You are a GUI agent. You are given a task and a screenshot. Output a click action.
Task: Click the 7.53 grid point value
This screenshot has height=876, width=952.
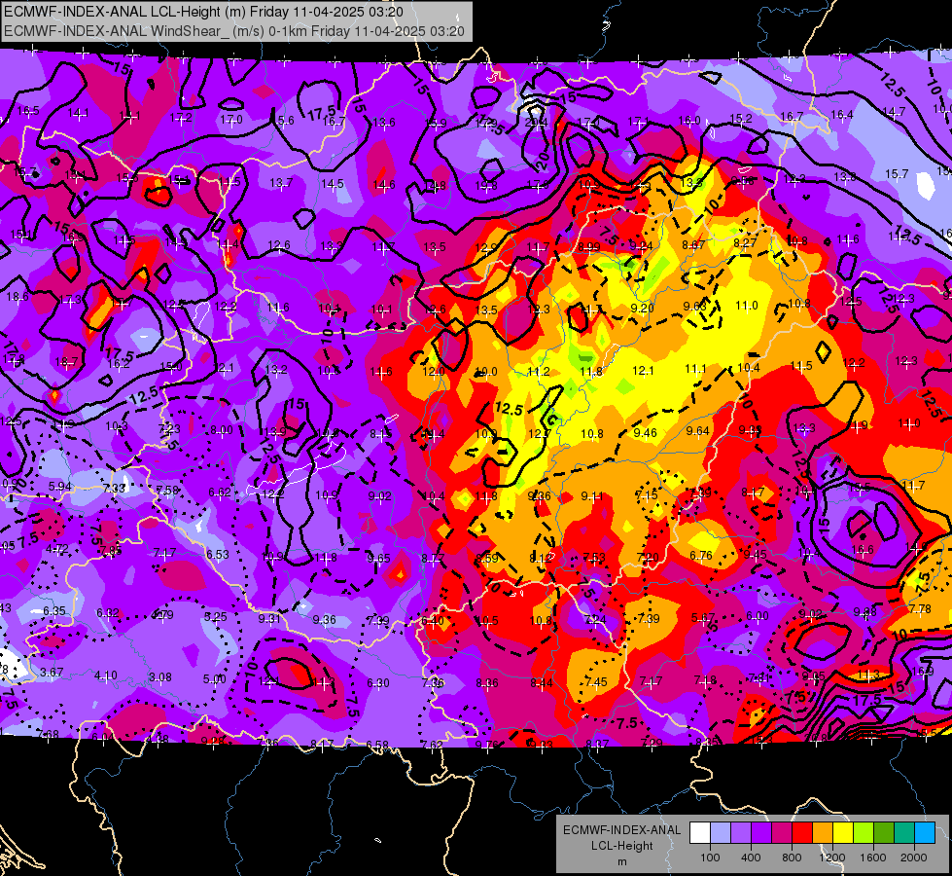tap(594, 558)
